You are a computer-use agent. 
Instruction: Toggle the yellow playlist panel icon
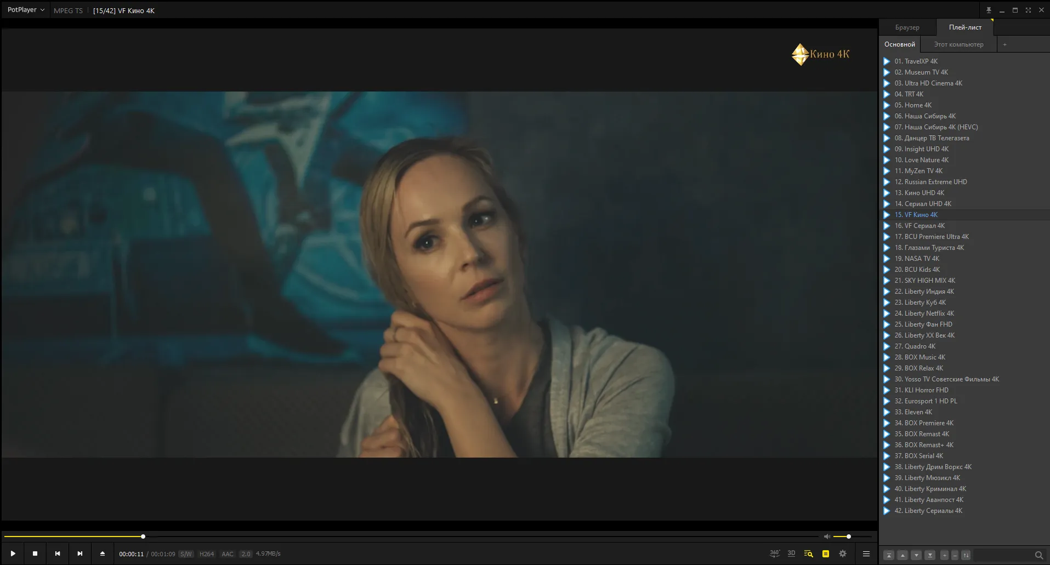[826, 553]
